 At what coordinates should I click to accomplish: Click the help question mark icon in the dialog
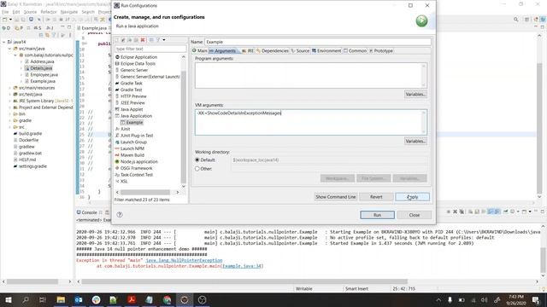[120, 215]
